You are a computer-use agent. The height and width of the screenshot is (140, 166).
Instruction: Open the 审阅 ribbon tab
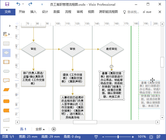80,12
